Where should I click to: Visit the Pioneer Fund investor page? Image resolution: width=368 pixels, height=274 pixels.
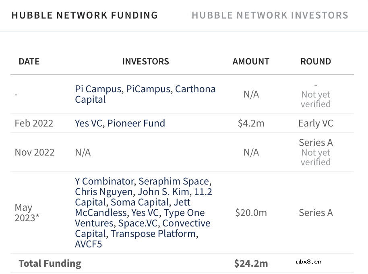click(136, 123)
